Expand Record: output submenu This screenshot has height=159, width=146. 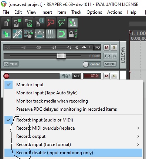click(x=73, y=136)
